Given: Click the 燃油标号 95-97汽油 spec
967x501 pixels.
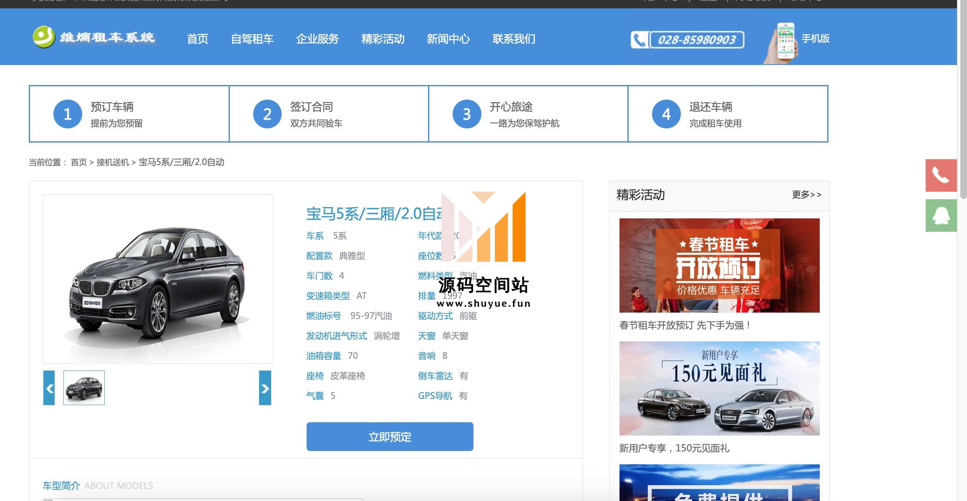Looking at the screenshot, I should pyautogui.click(x=349, y=316).
